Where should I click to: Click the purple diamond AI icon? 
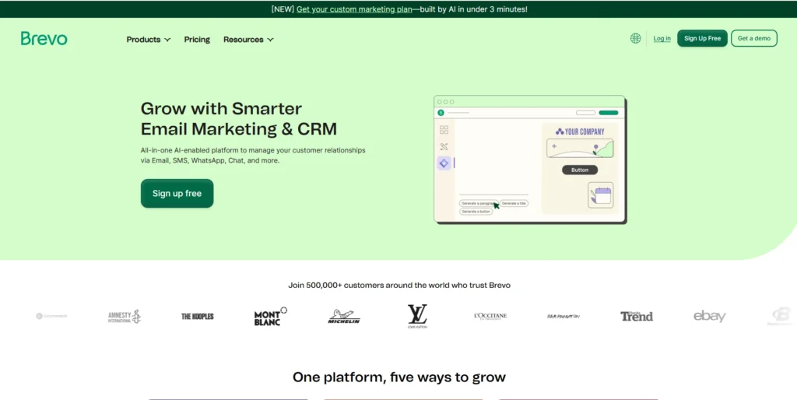444,163
